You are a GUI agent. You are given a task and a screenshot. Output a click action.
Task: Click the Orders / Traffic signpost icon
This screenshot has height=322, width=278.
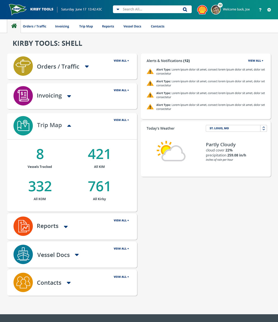(23, 66)
